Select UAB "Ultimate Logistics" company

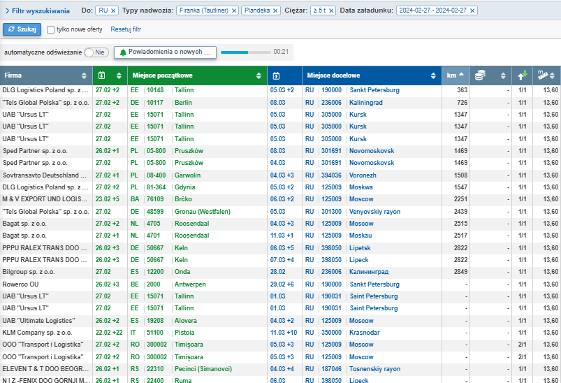coord(39,321)
